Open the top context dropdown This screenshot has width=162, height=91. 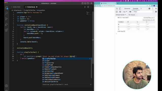tap(125, 12)
